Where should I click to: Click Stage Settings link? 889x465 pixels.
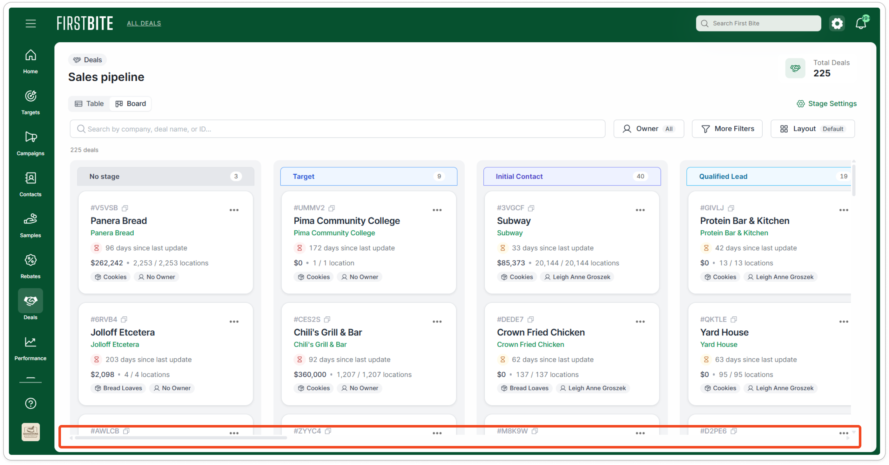coord(826,104)
